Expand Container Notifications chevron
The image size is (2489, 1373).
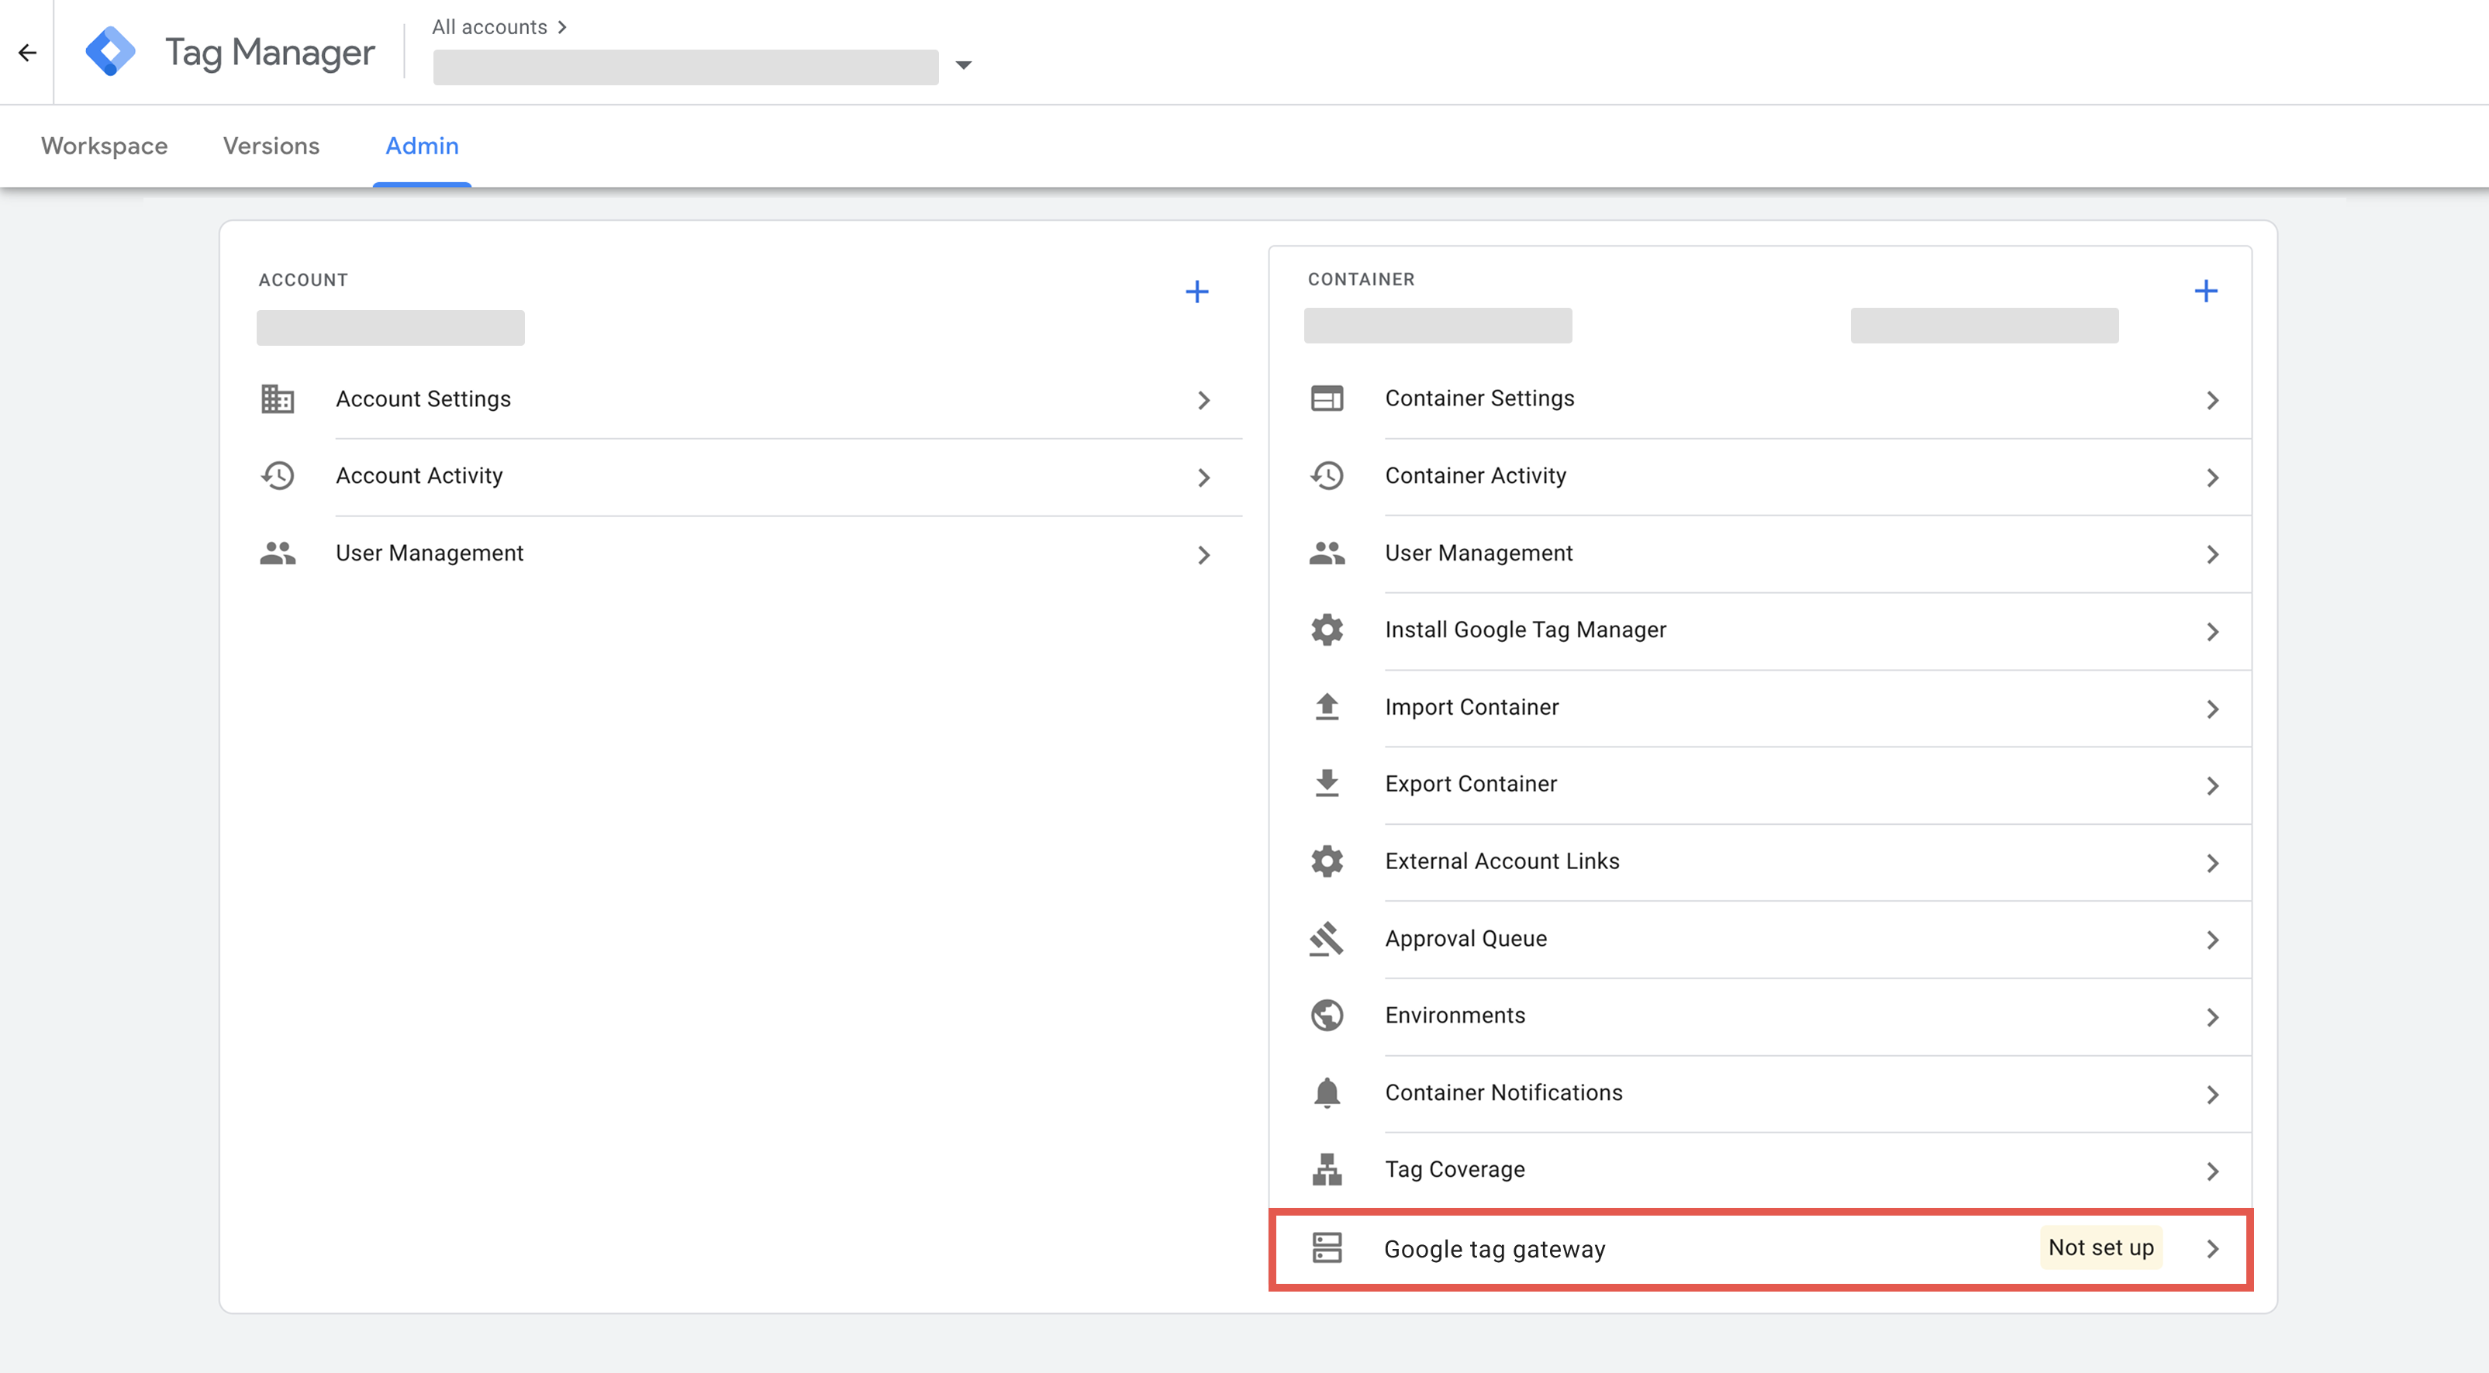(x=2213, y=1095)
